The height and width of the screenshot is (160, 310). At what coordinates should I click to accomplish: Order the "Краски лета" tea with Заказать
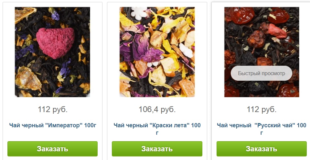[157, 149]
